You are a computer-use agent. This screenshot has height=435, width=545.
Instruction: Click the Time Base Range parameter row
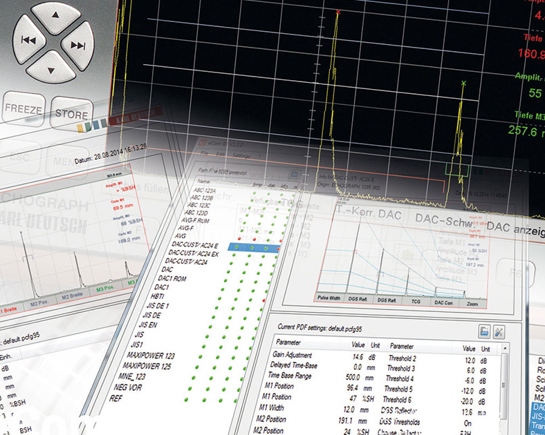(x=320, y=376)
